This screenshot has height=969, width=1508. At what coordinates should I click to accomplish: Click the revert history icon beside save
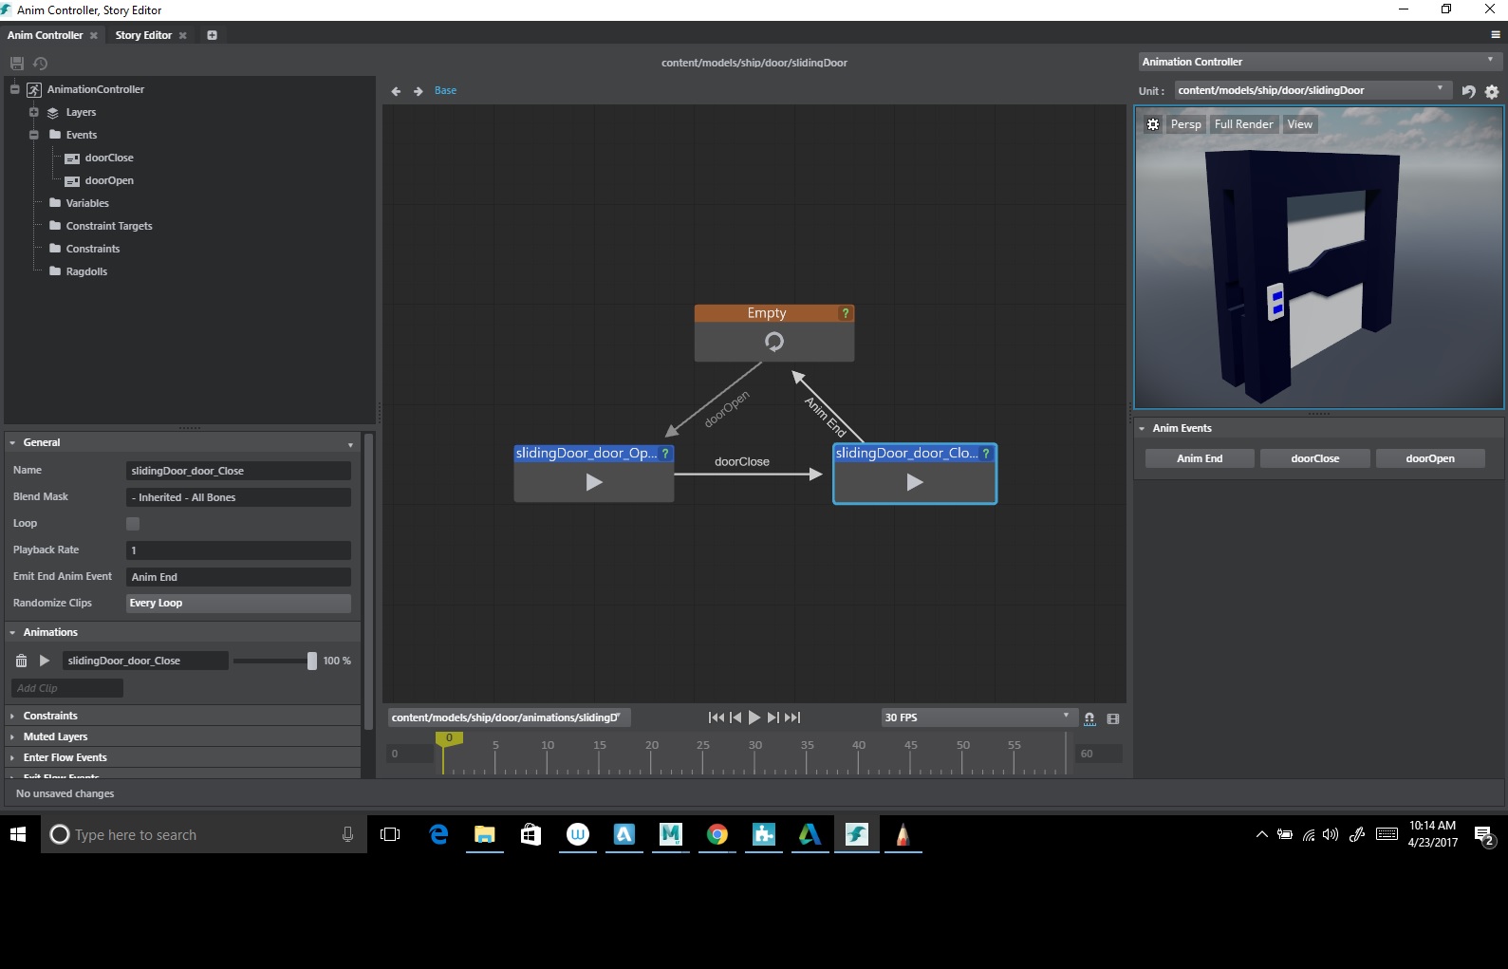coord(40,64)
